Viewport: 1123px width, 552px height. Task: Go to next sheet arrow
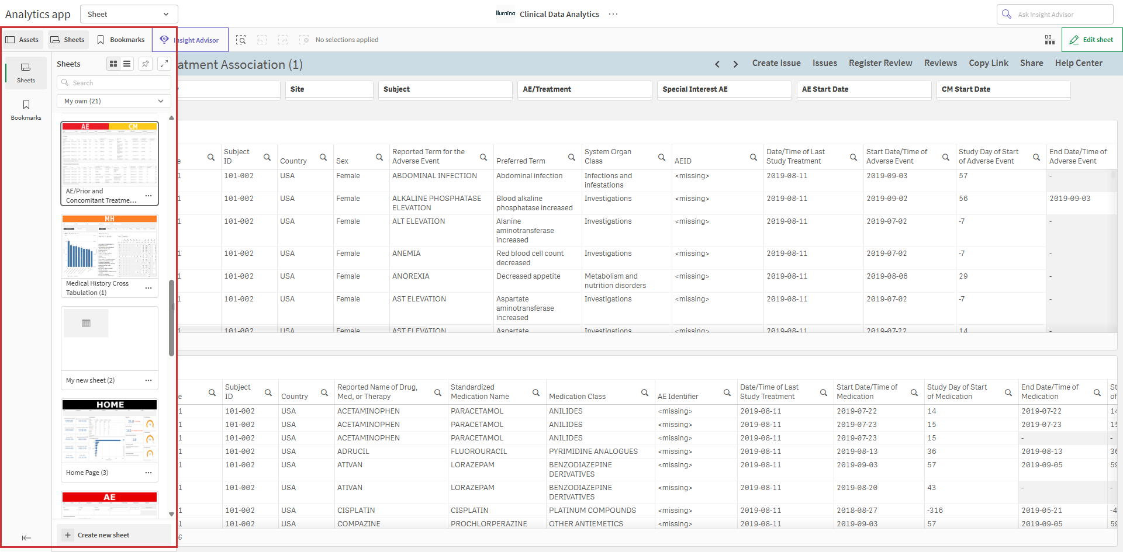point(735,64)
